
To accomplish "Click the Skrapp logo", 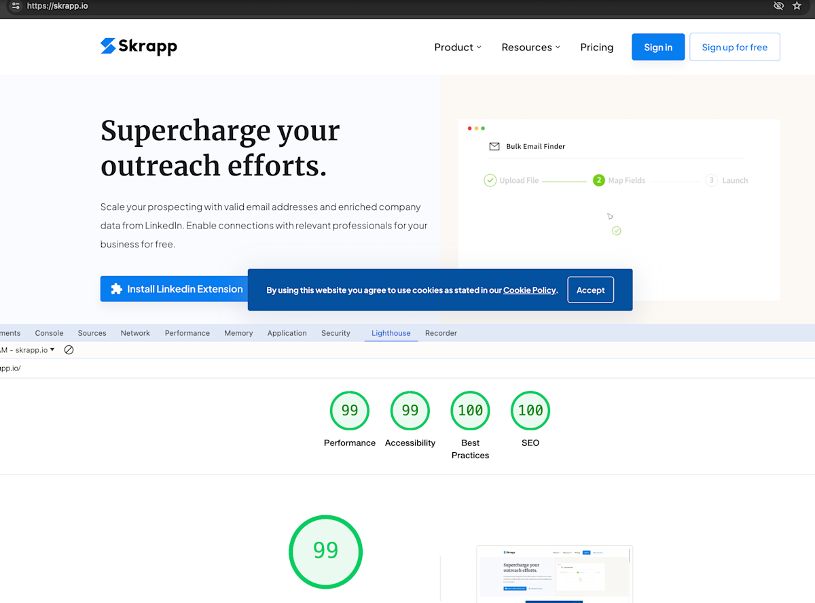I will click(139, 46).
